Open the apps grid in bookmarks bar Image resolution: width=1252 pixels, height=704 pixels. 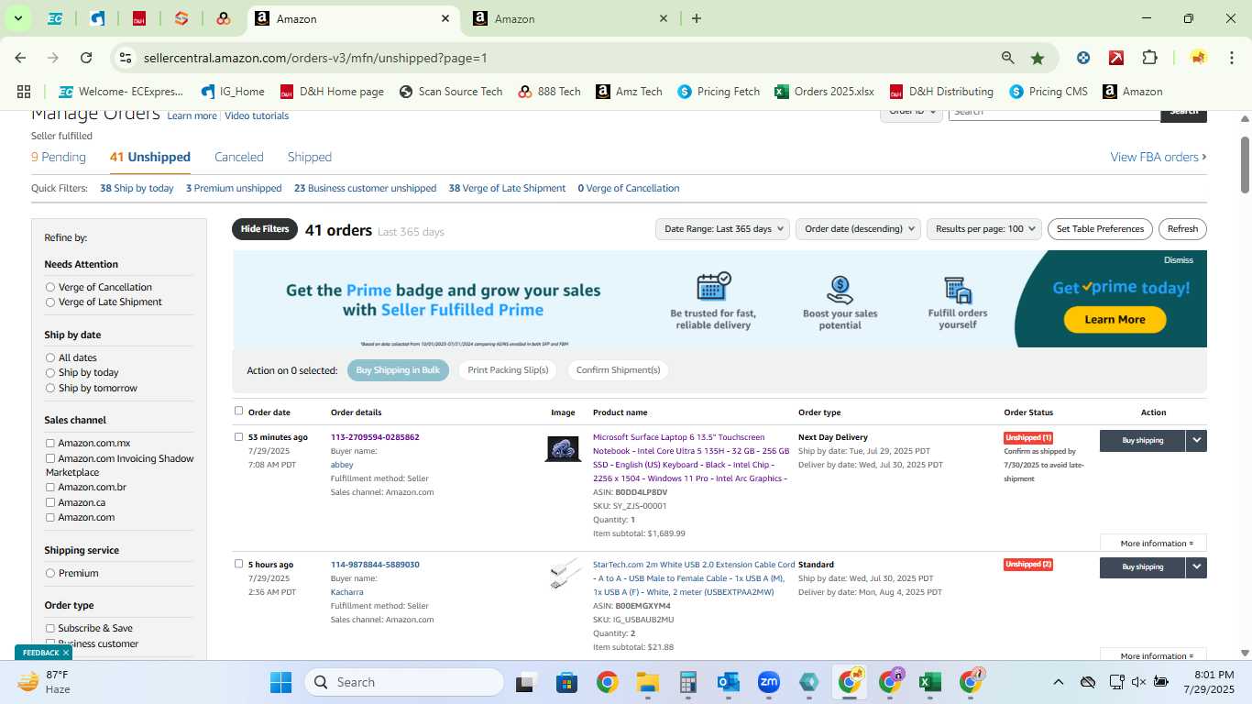(x=24, y=92)
